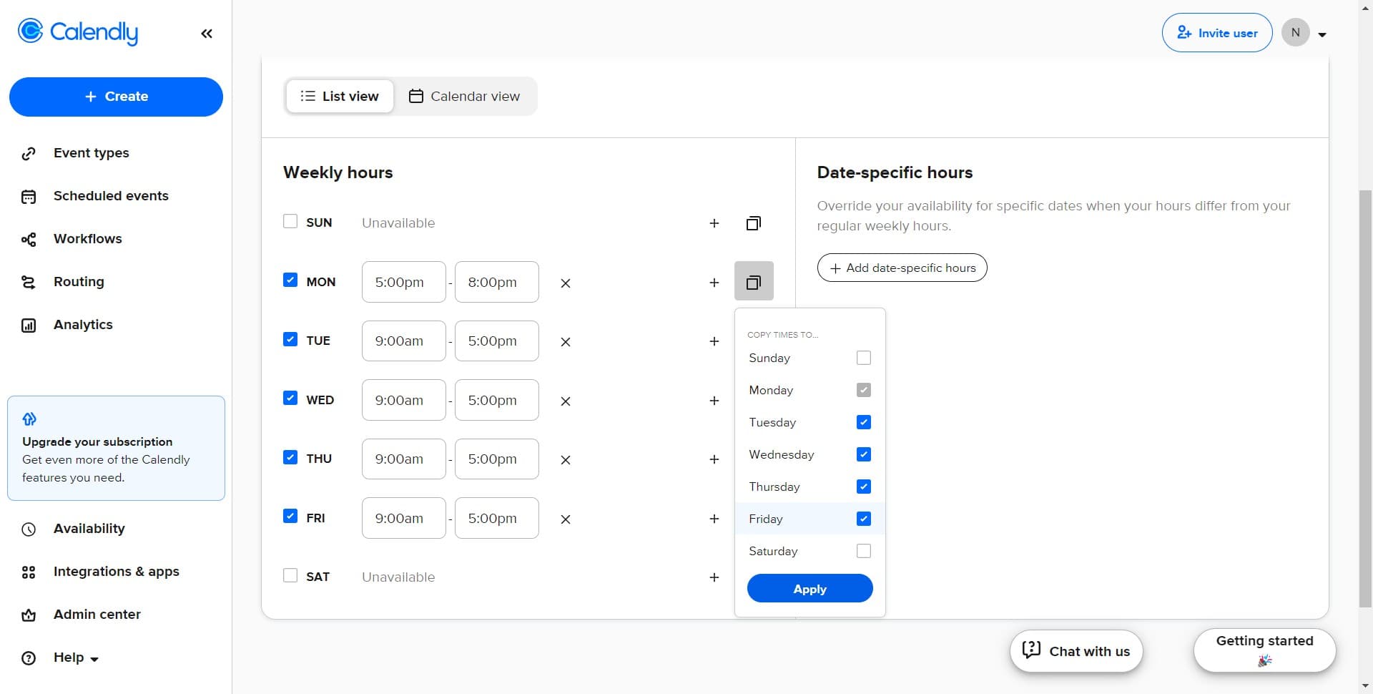The image size is (1373, 694).
Task: Click Add date-specific hours
Action: (901, 268)
